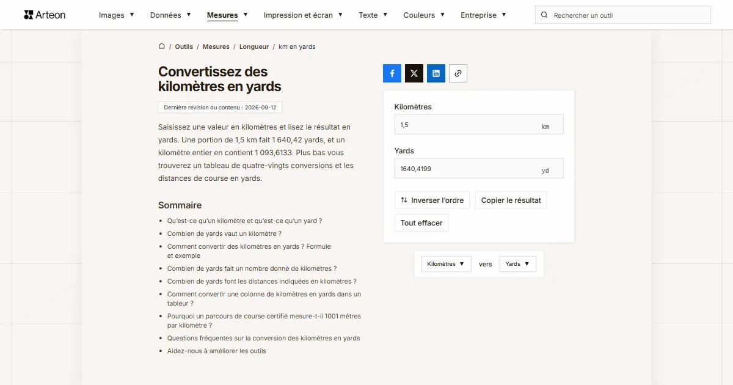Jump to nombre donné de kilomètres section
Screen dimensions: 733x385
pyautogui.click(x=252, y=268)
